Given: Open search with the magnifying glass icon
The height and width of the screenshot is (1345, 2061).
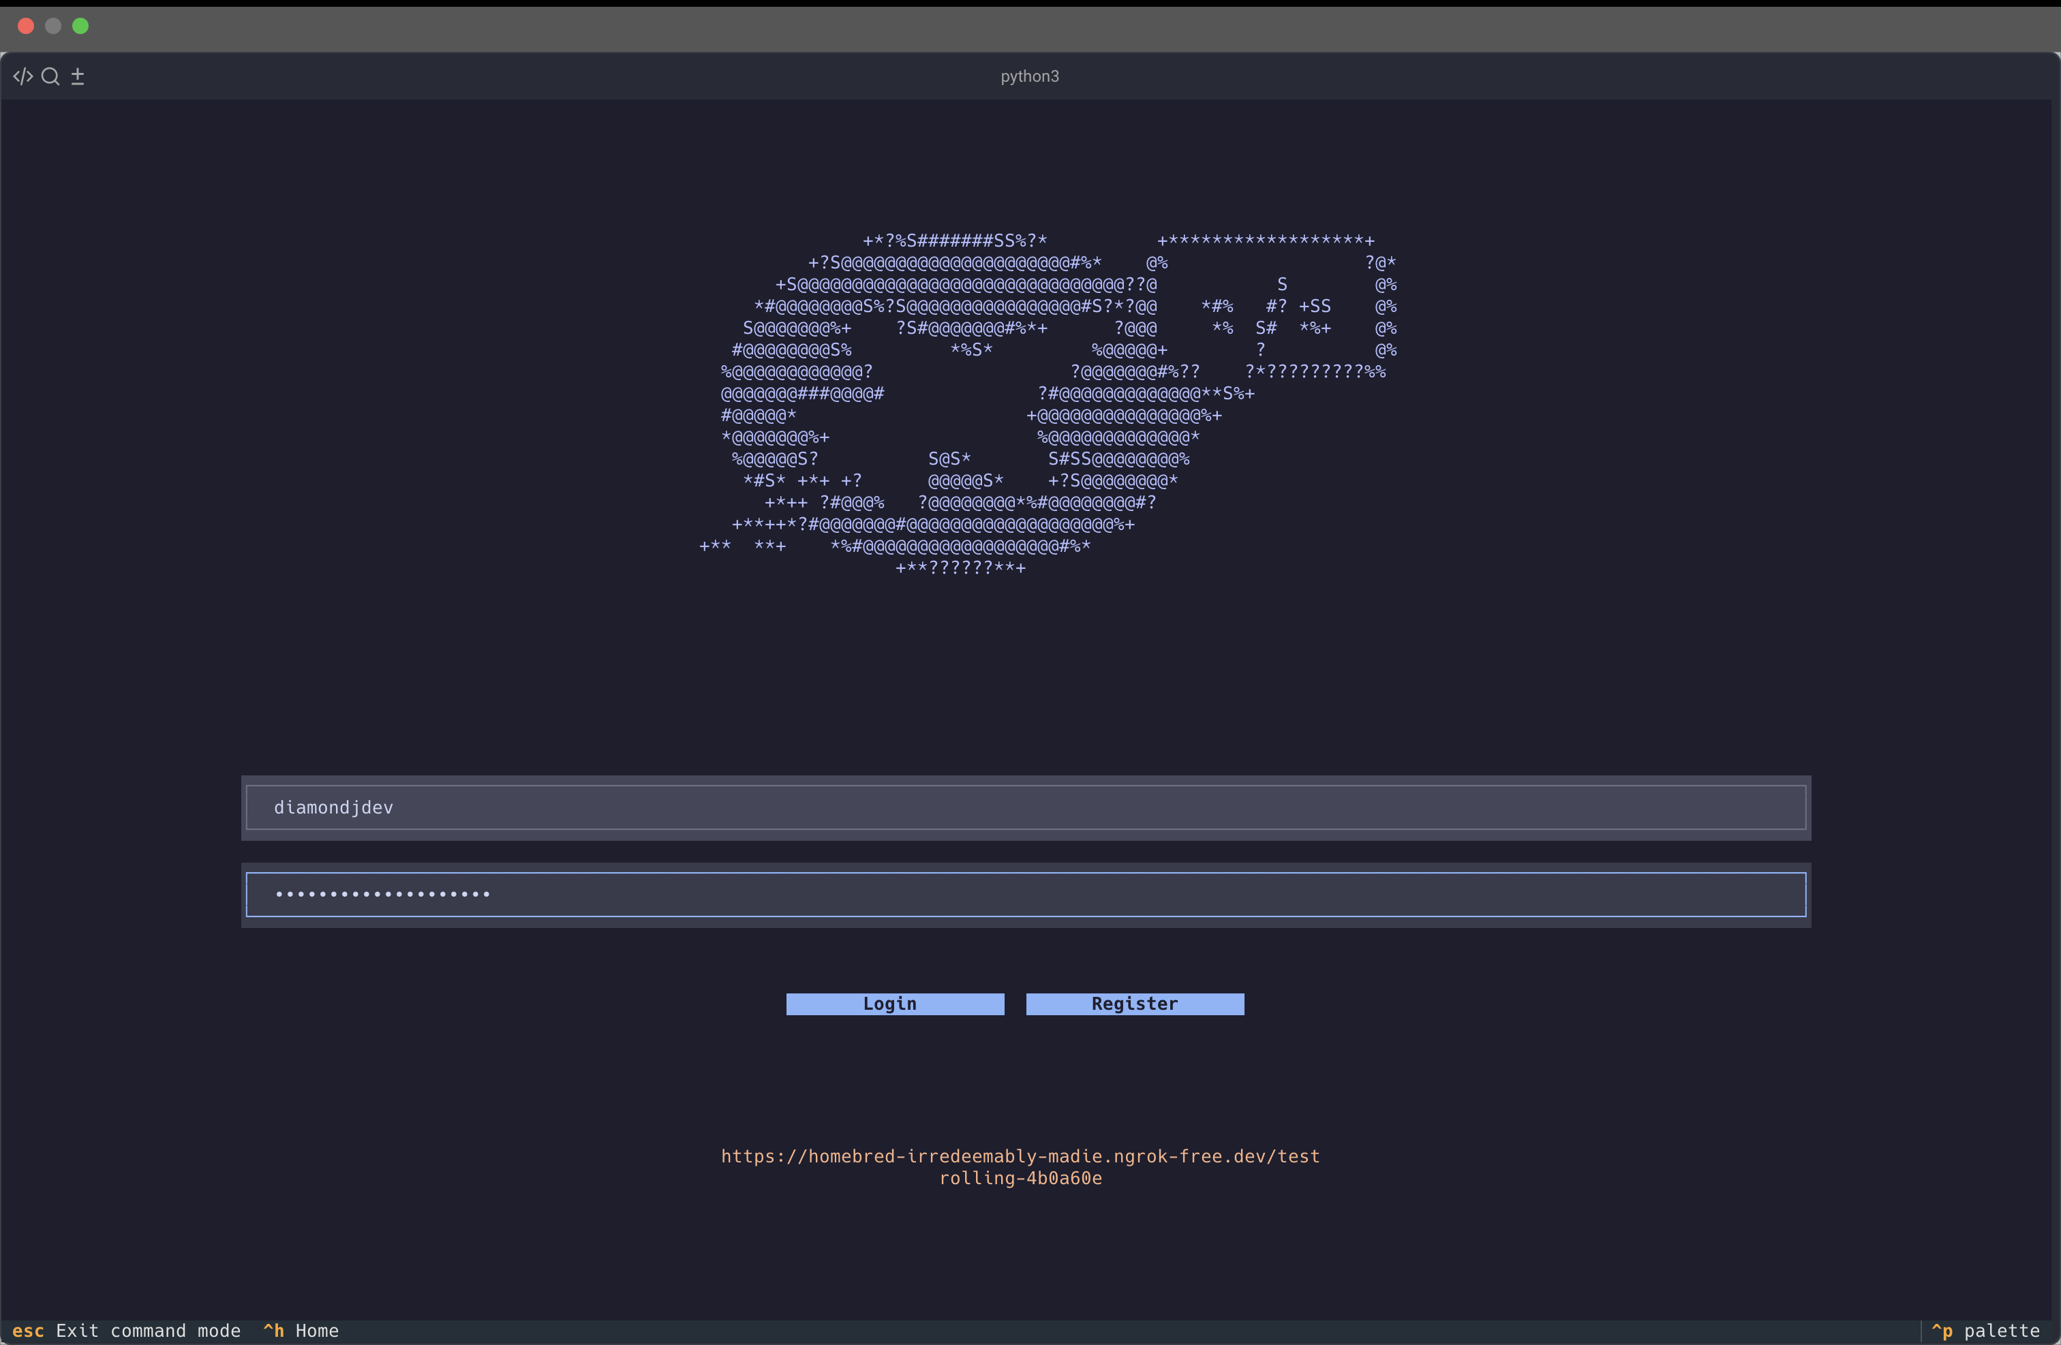Looking at the screenshot, I should click(x=50, y=76).
